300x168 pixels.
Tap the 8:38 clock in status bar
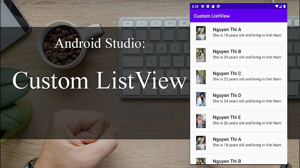195,7
